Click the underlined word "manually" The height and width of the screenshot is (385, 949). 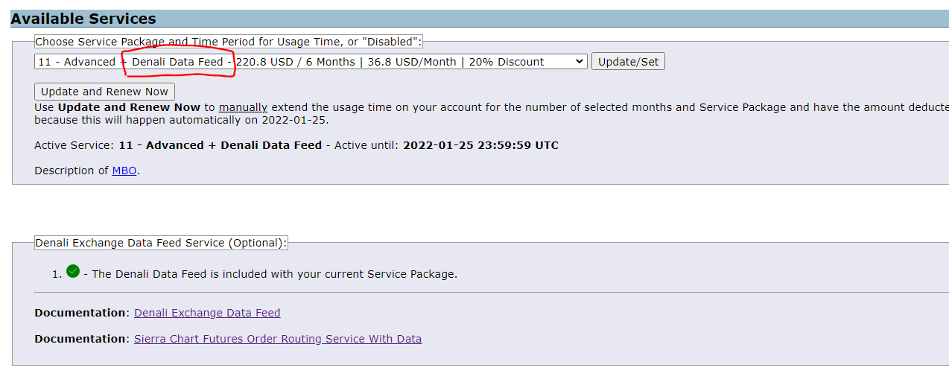click(243, 107)
